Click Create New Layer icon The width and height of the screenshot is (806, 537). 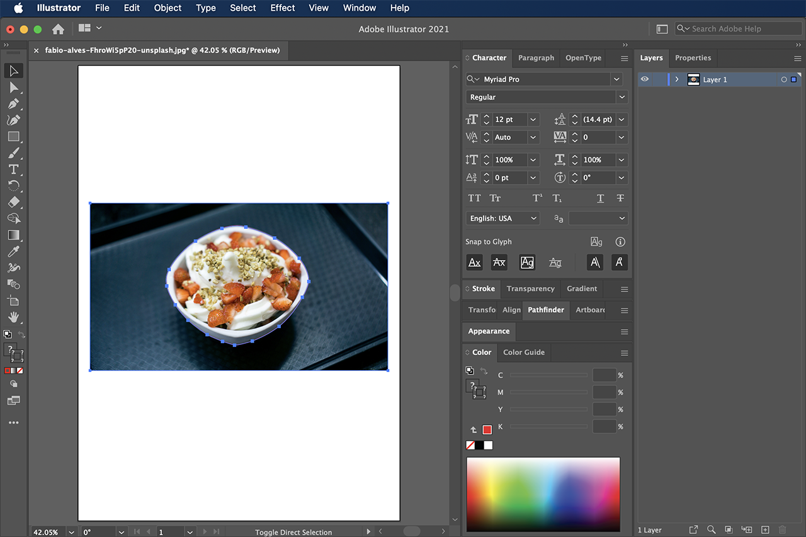pos(765,530)
